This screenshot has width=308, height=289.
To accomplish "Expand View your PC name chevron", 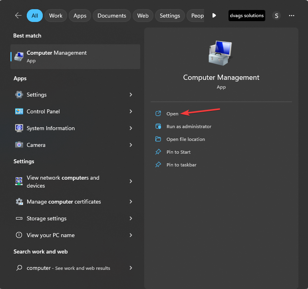I will (x=131, y=235).
